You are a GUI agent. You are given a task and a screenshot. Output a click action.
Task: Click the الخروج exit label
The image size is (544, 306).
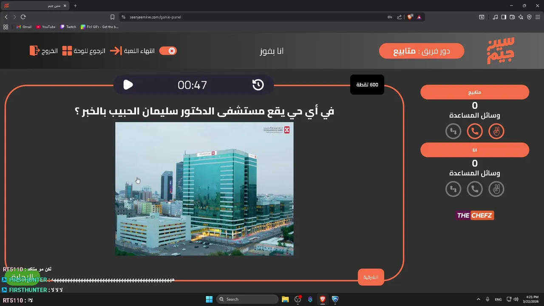coord(49,51)
